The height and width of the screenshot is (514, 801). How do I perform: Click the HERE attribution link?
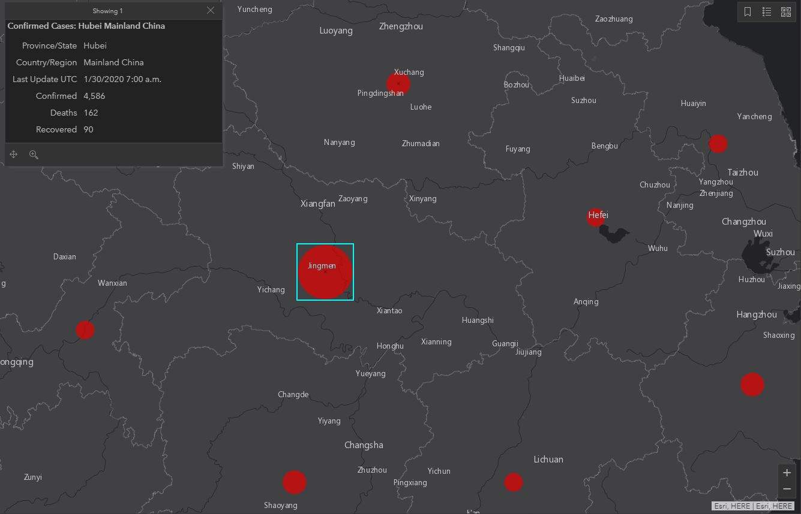coord(742,506)
